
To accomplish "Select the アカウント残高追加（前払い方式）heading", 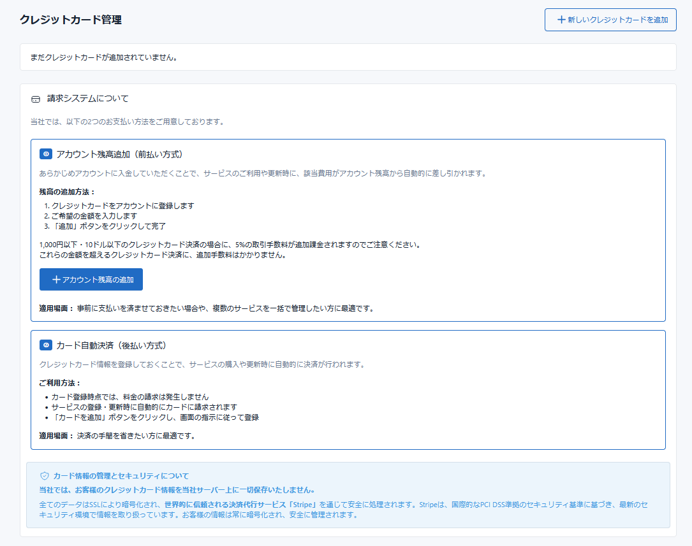I will 120,154.
